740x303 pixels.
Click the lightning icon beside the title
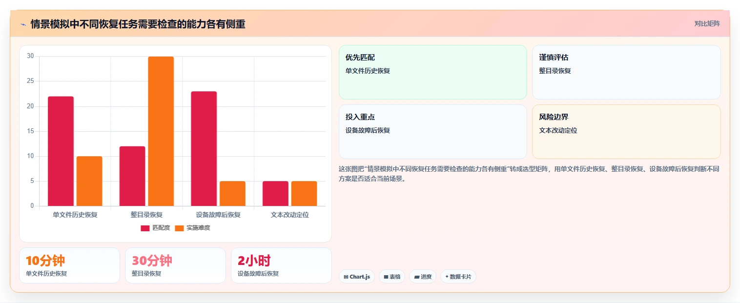(x=23, y=24)
